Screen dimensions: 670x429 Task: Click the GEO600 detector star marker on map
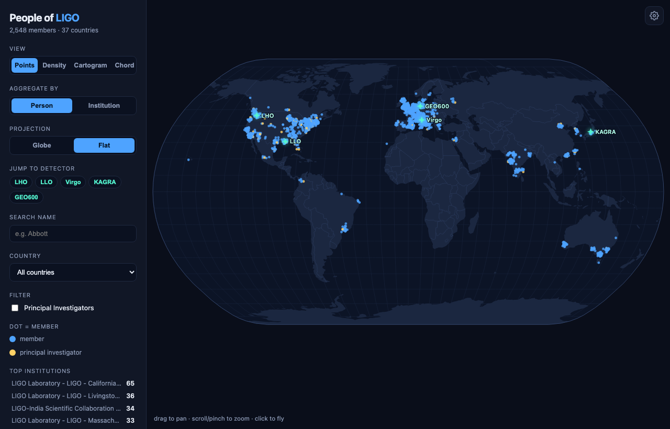pyautogui.click(x=420, y=106)
